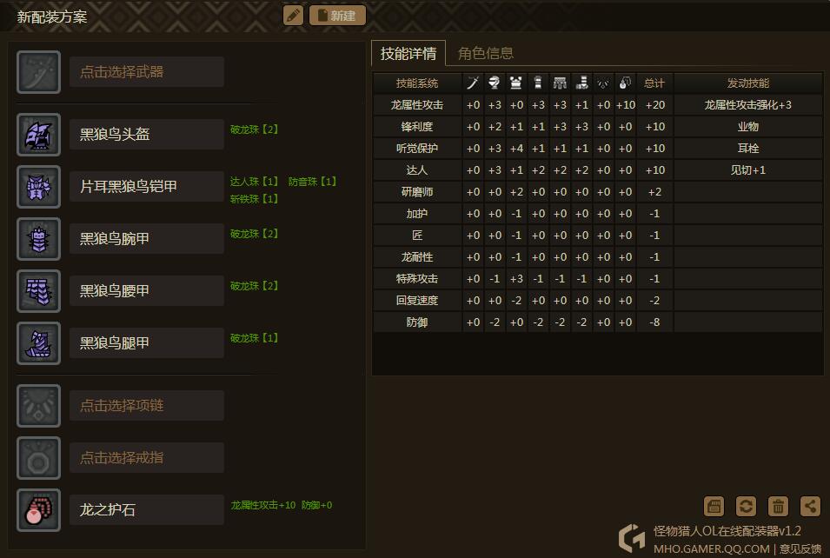Select the 点击选择戒指 field
Viewport: 830px width, 558px height.
click(x=147, y=457)
